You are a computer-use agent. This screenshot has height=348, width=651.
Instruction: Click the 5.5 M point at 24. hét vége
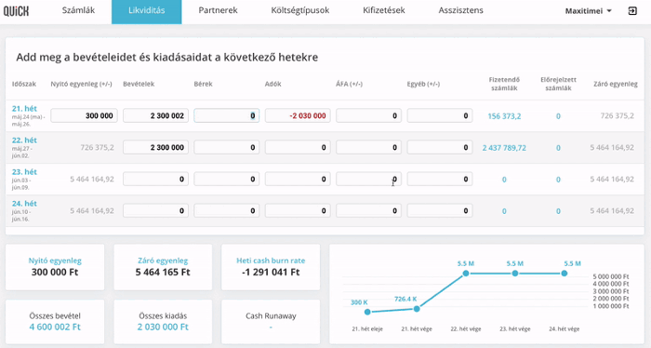(565, 274)
